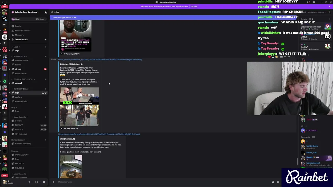Open the GIF picker

tap(278, 182)
